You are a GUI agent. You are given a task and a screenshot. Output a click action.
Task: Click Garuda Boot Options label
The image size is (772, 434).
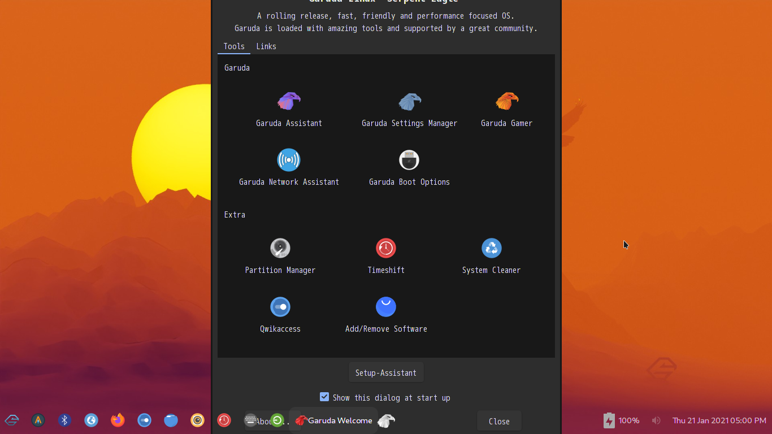pos(409,182)
